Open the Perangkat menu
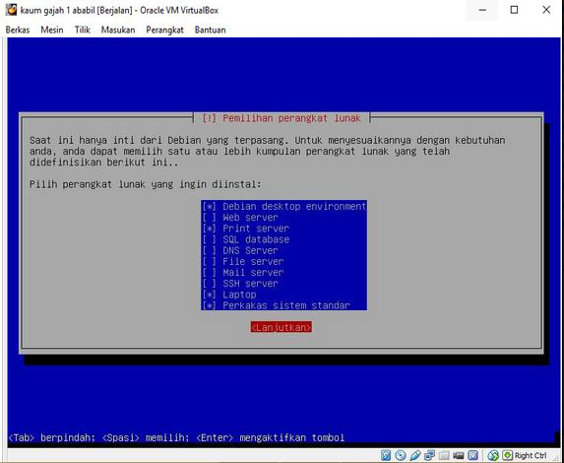The width and height of the screenshot is (564, 463). click(164, 30)
